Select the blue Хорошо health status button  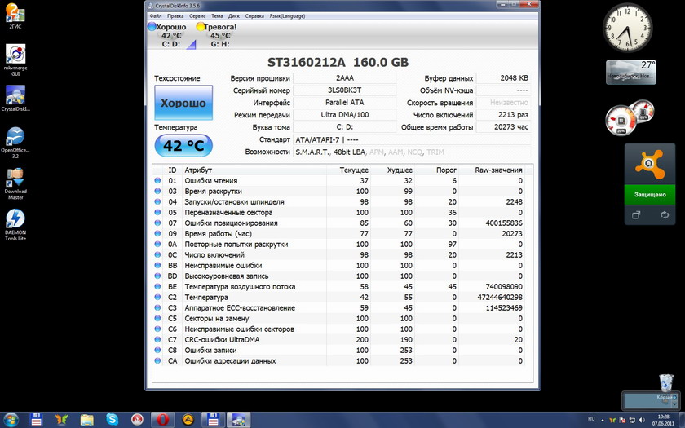click(x=183, y=103)
